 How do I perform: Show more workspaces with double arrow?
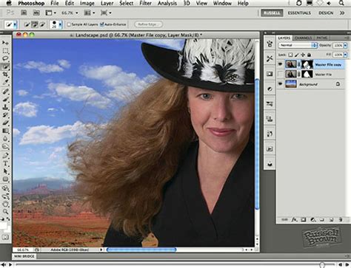(342, 13)
